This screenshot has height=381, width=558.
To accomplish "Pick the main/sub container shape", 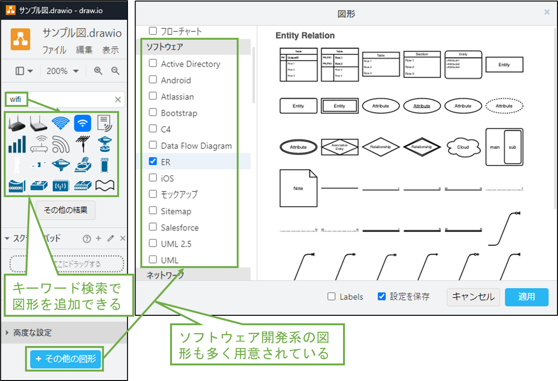I will 504,147.
